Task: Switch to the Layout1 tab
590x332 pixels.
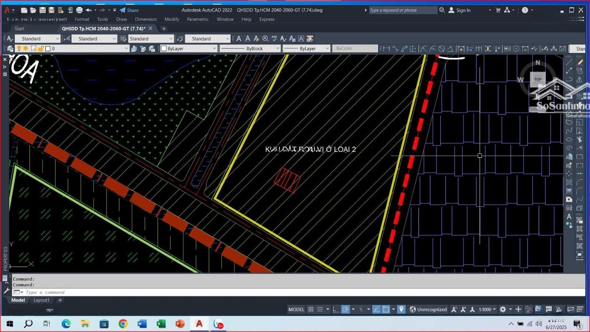Action: click(x=42, y=300)
